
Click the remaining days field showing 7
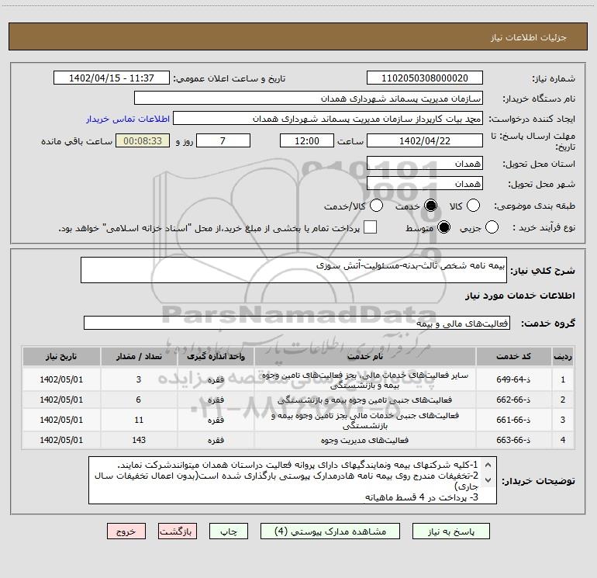(x=223, y=140)
